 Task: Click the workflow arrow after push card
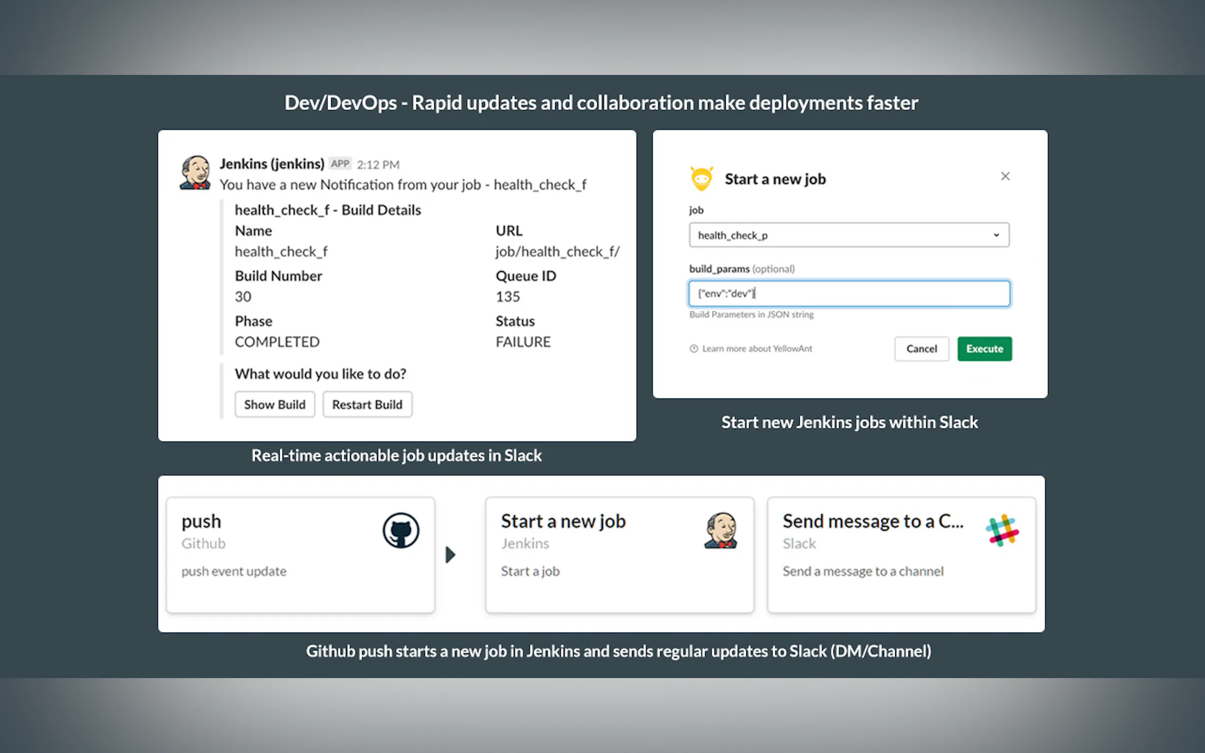pos(450,555)
